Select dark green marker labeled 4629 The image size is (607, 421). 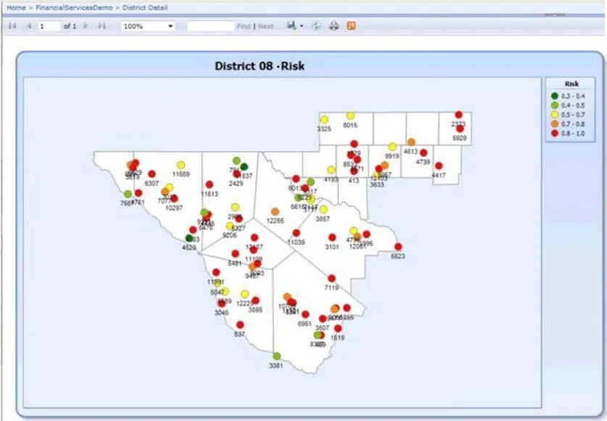(x=189, y=238)
